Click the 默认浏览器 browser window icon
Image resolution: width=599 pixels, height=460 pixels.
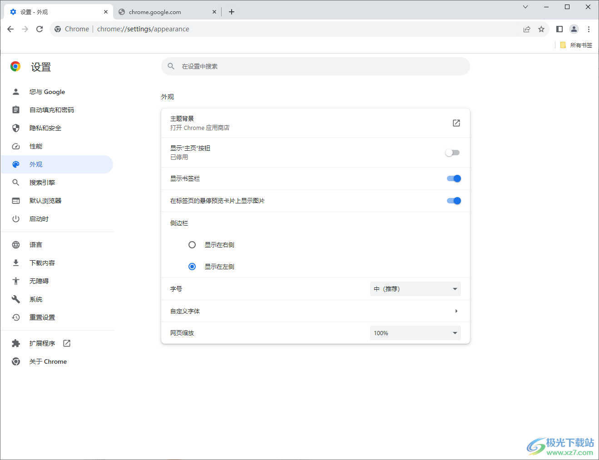[16, 201]
